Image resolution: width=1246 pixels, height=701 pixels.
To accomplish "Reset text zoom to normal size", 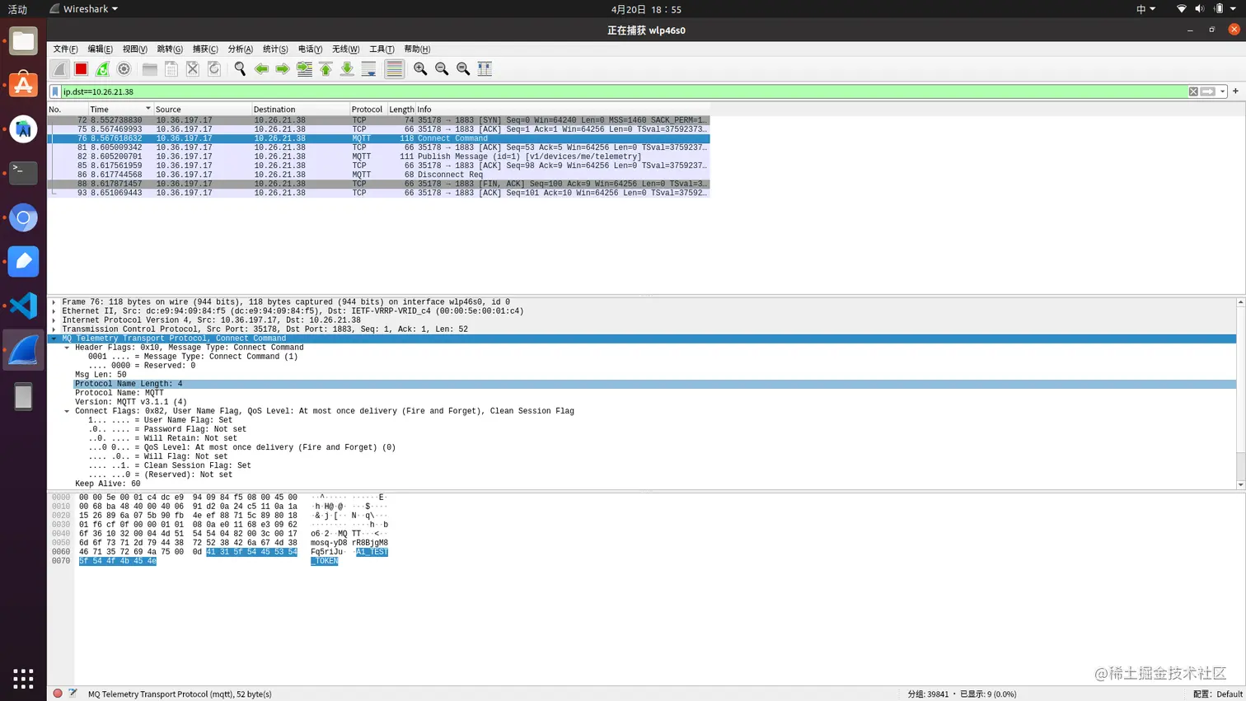I will 463,69.
